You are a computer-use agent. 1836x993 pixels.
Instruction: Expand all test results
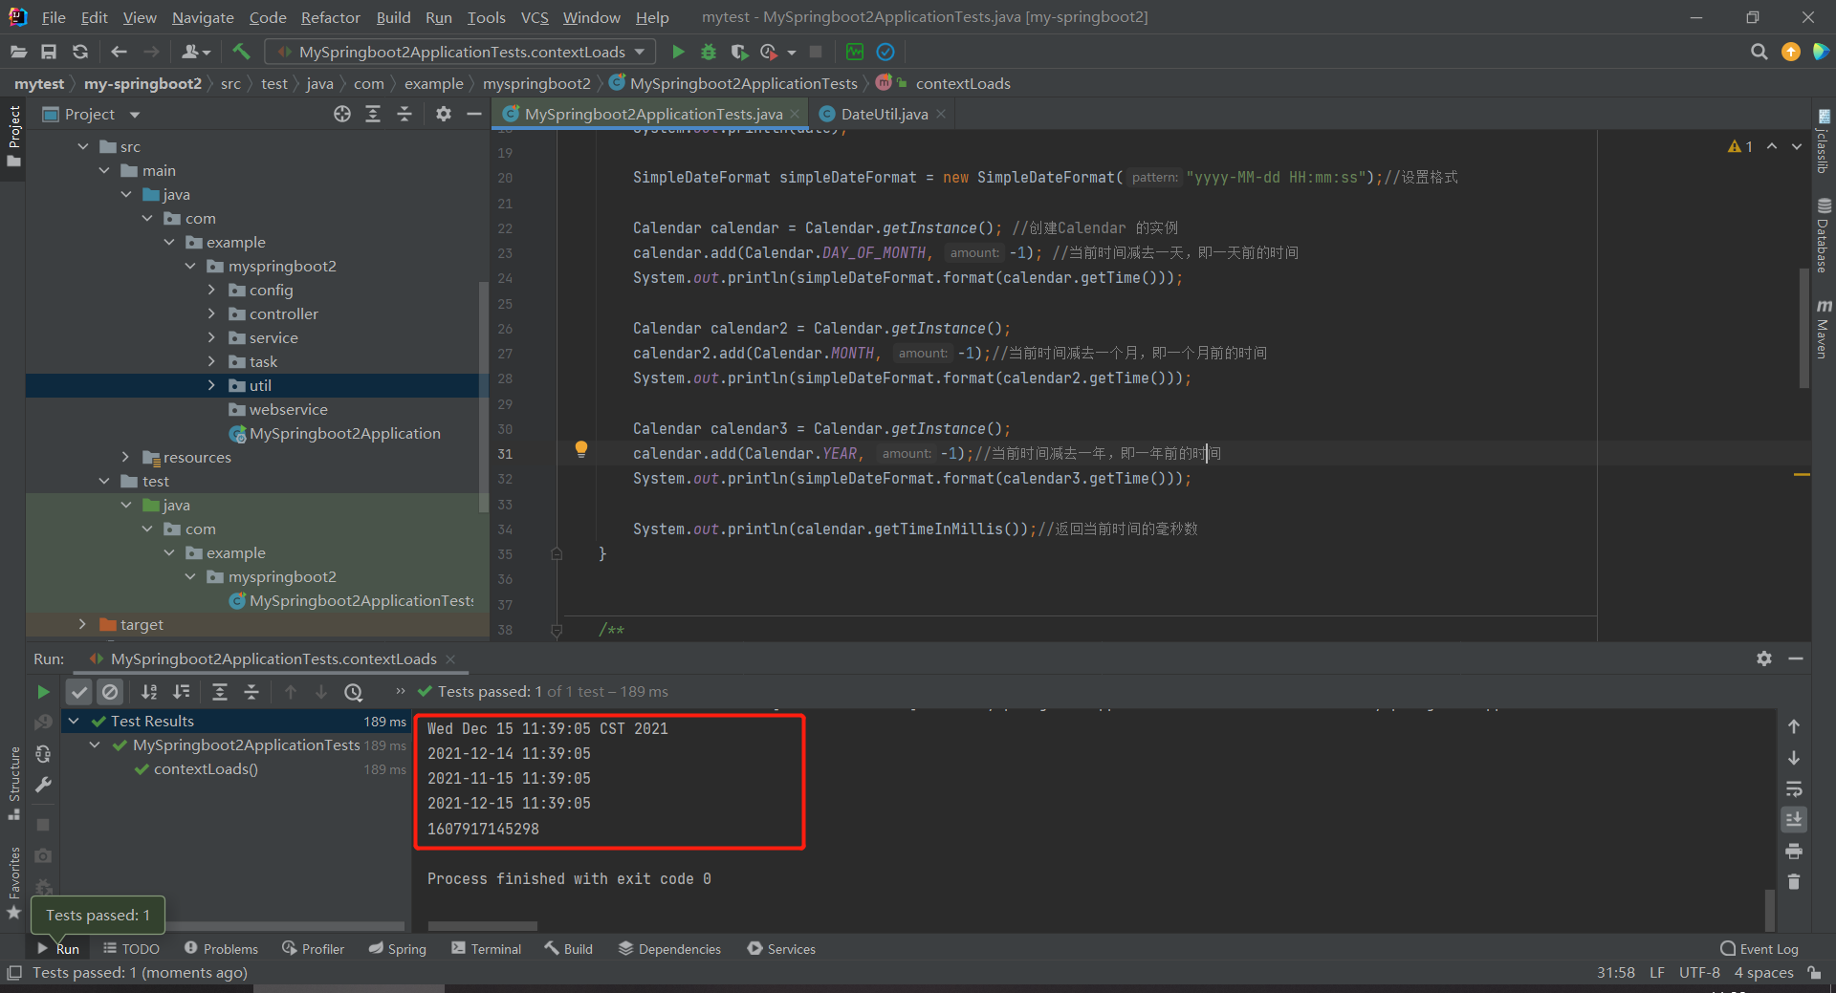220,692
